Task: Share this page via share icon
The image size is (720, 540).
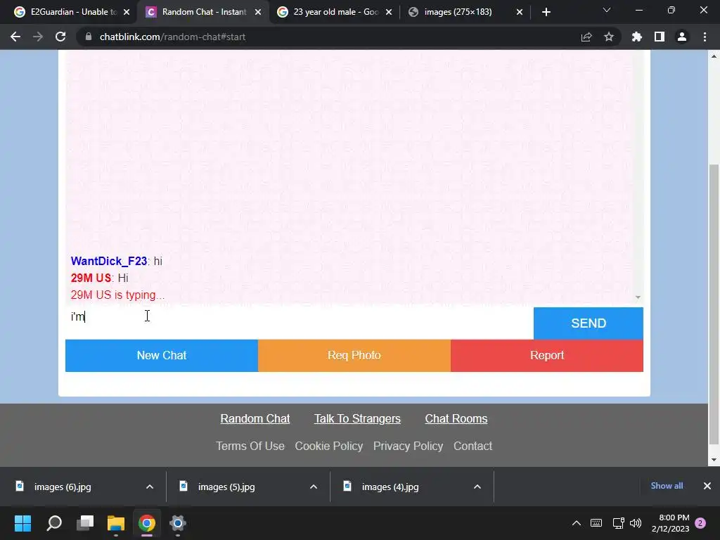Action: (586, 37)
